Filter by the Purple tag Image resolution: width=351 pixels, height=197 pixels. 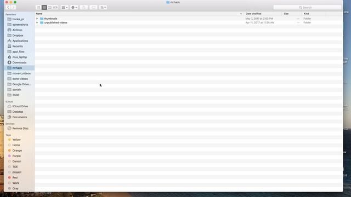(19, 156)
